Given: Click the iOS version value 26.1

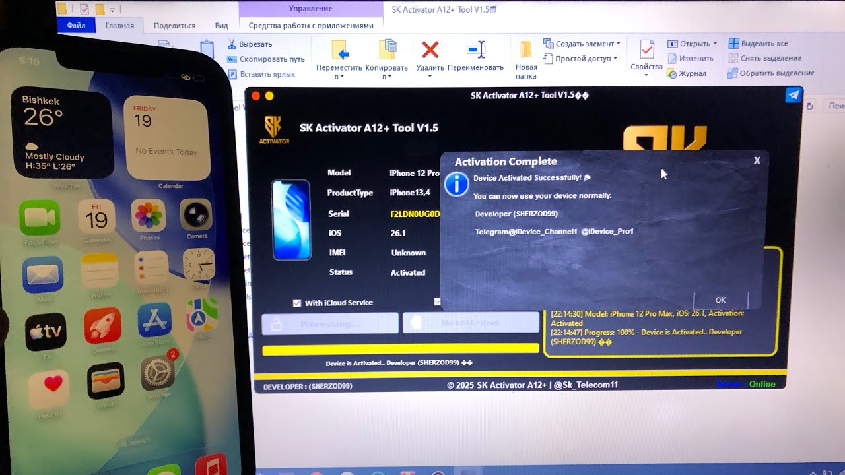Looking at the screenshot, I should click(x=398, y=233).
